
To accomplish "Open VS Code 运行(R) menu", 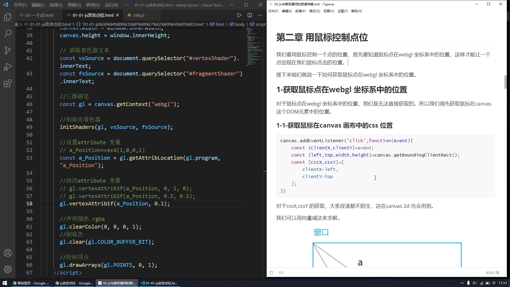I will point(111,5).
